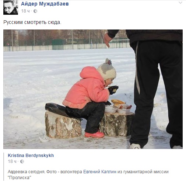
Task: Click the shared post's 18 ч timestamp
Action: 12,161
